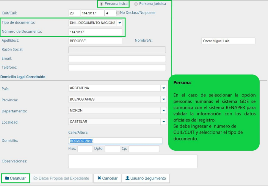Check the No Declara/No posee checkbox
268x186 pixels.
pyautogui.click(x=118, y=13)
